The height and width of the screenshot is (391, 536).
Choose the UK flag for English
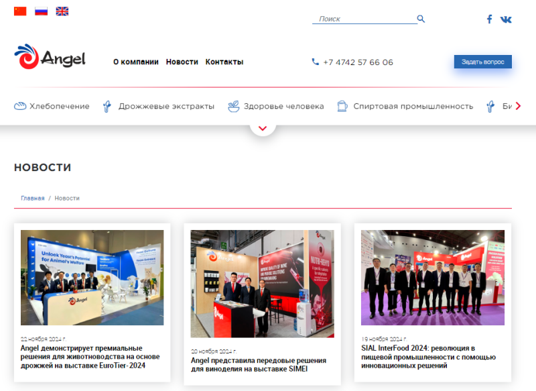[x=62, y=11]
